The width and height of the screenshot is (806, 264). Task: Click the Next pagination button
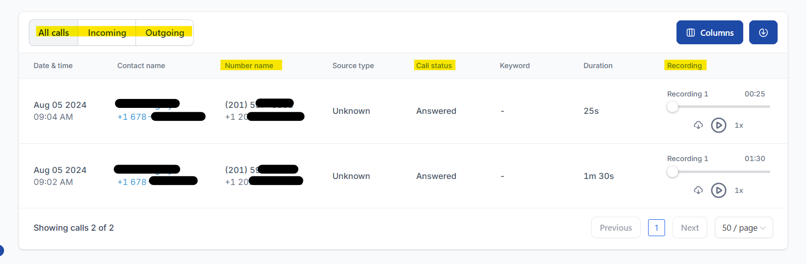coord(690,228)
